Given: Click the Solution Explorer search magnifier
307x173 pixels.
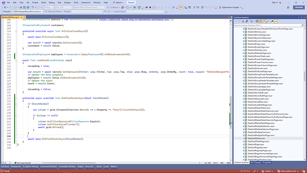Looking at the screenshot, I should pyautogui.click(x=302, y=25).
